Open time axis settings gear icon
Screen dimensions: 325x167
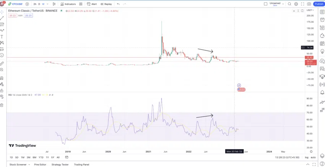pos(311,152)
